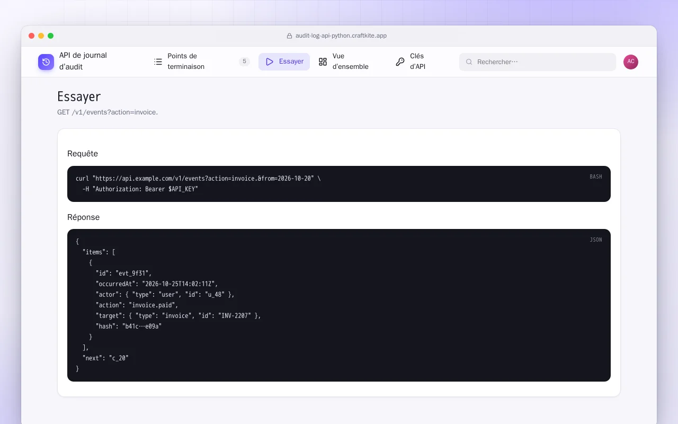This screenshot has height=424, width=678.
Task: Click the audit log app logo icon
Action: 46,62
